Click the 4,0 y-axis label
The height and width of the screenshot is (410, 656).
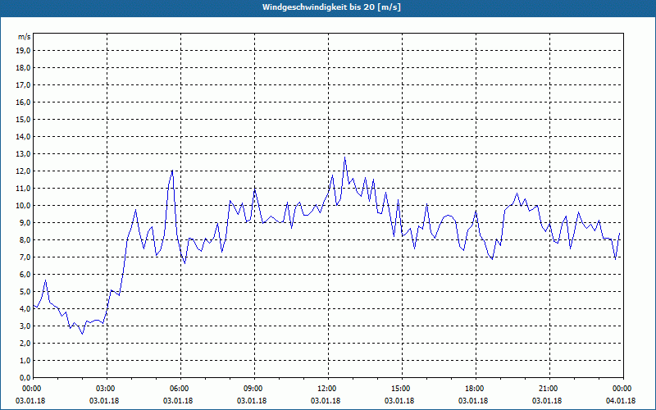(25, 309)
